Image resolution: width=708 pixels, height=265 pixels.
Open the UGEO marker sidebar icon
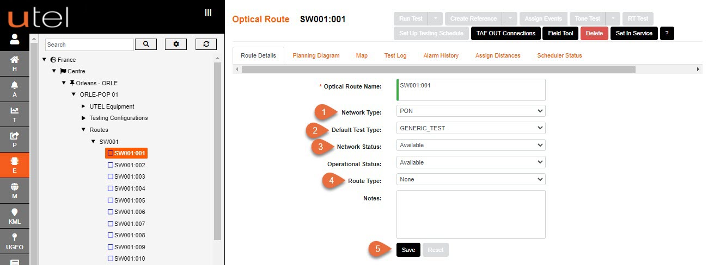[15, 242]
